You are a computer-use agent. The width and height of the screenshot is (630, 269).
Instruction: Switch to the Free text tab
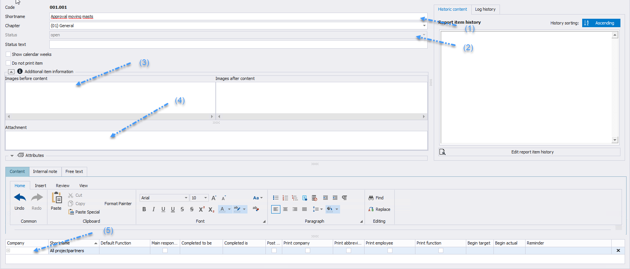pyautogui.click(x=74, y=171)
